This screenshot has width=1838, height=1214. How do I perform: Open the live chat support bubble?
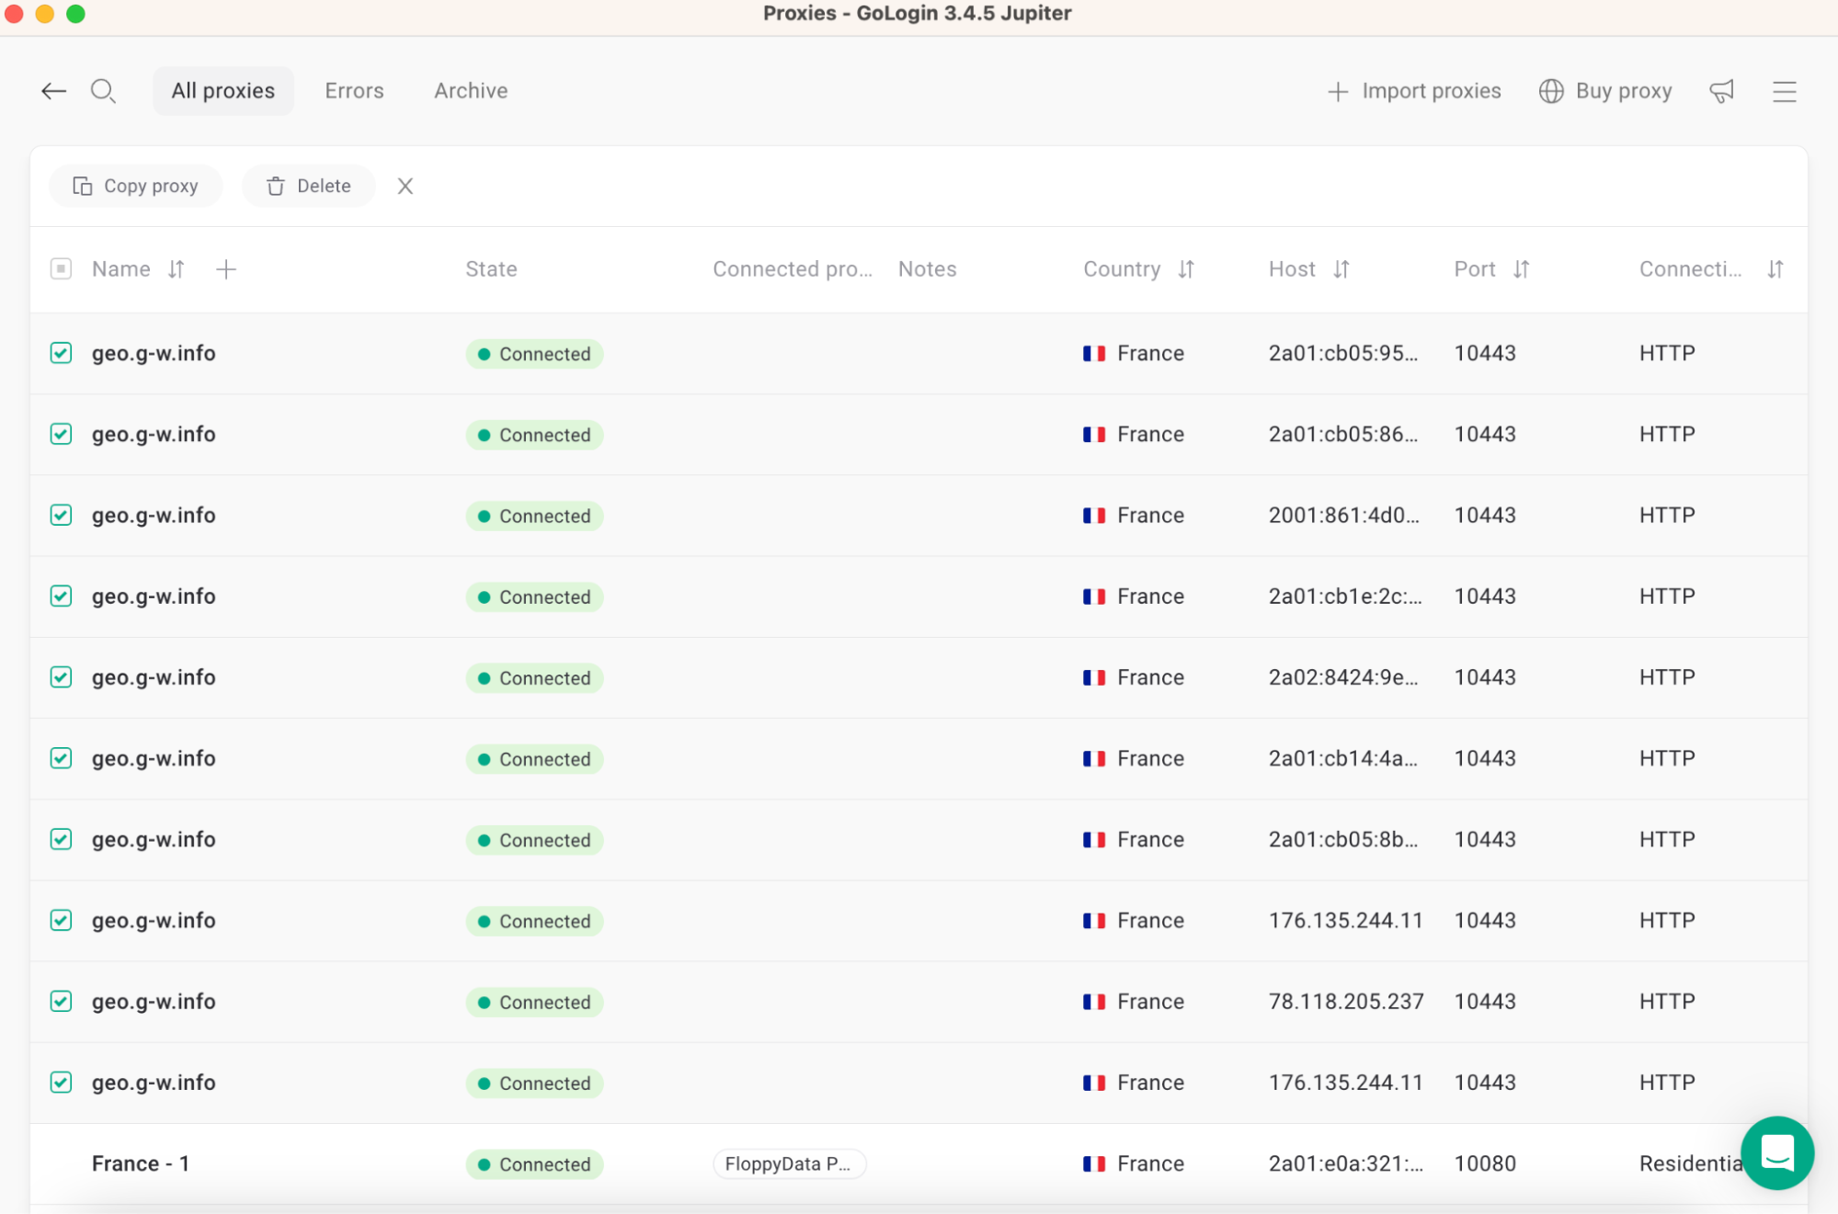coord(1776,1152)
